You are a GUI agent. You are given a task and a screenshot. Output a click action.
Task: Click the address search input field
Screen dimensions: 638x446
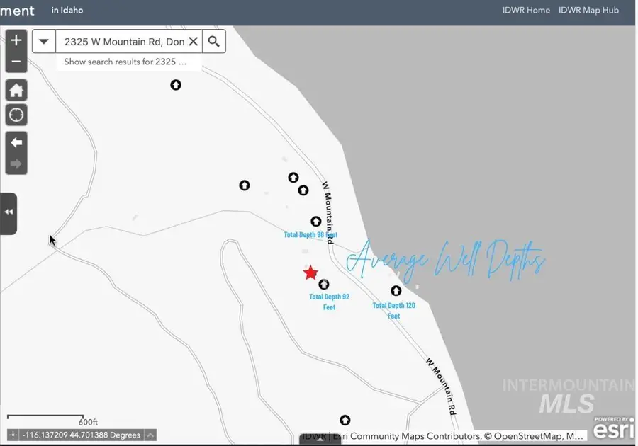124,42
